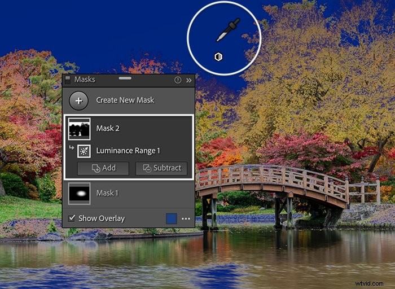Click the Create New Mask label
Viewport: 395px width, 289px height.
(x=125, y=100)
